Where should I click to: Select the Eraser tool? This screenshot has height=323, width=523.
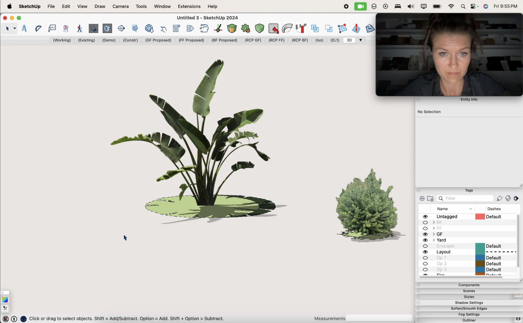click(93, 28)
